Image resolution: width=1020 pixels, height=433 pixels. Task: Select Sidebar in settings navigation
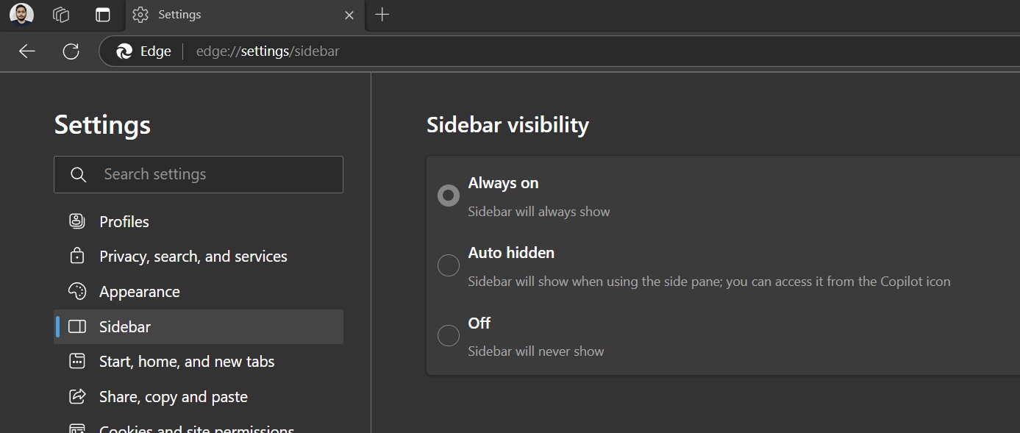point(125,327)
